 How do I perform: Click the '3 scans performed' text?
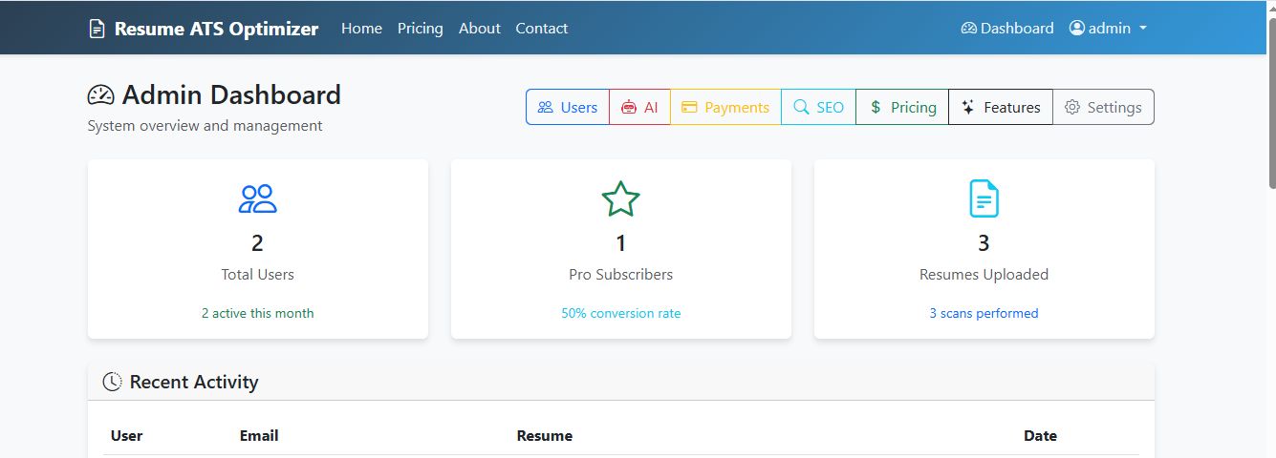pyautogui.click(x=984, y=313)
